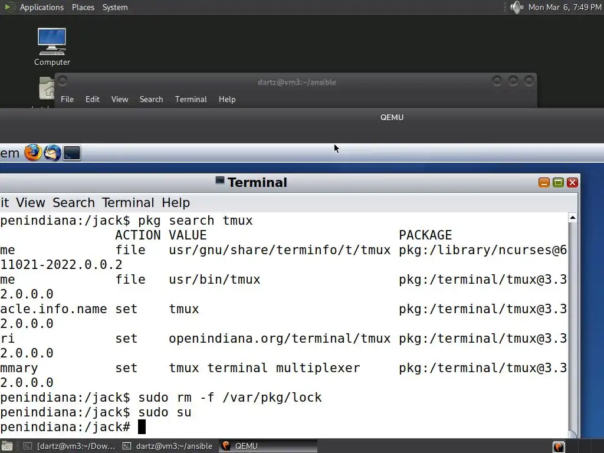Launch Firefox from the guest panel
Image resolution: width=604 pixels, height=453 pixels.
pyautogui.click(x=33, y=153)
